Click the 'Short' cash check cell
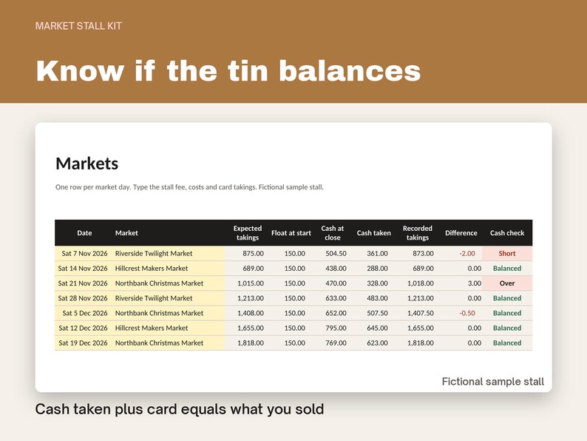 (507, 254)
